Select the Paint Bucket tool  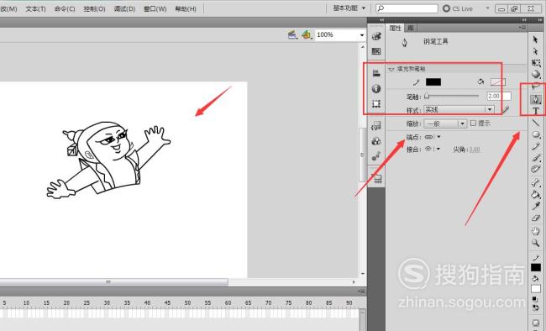coord(536,194)
